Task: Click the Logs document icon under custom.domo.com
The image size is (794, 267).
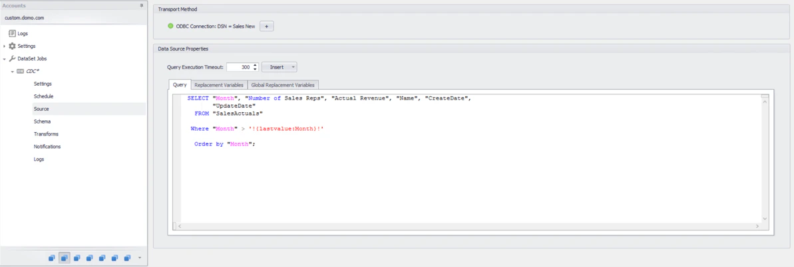Action: click(x=13, y=33)
